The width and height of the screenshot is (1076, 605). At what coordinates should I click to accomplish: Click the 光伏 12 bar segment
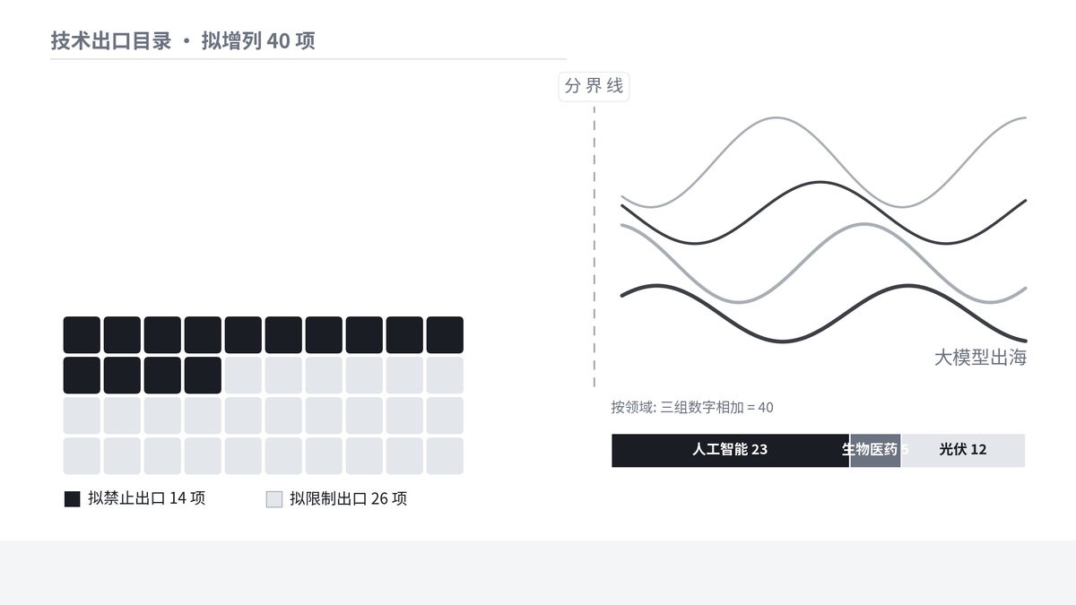963,450
